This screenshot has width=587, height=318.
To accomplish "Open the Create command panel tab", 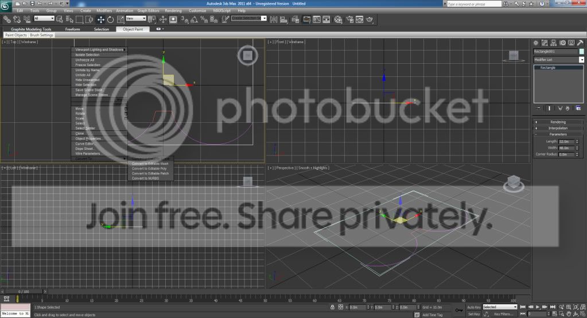I will click(536, 42).
